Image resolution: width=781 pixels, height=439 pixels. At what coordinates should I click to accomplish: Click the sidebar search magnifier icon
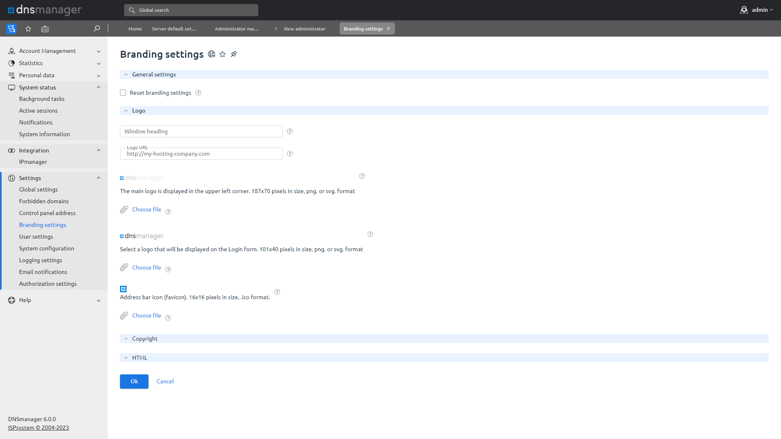(x=97, y=28)
